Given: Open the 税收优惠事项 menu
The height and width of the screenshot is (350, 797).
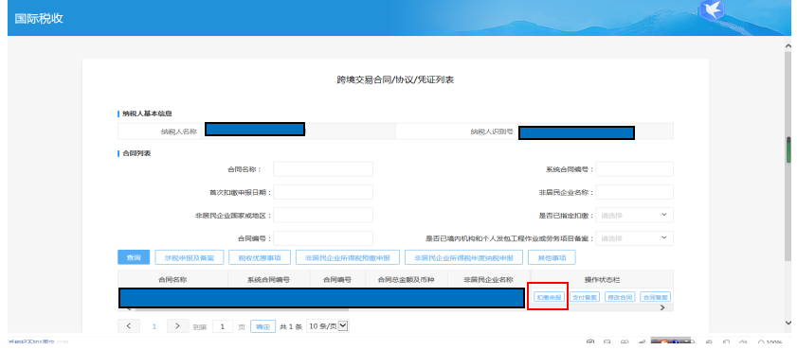Looking at the screenshot, I should click(x=260, y=257).
